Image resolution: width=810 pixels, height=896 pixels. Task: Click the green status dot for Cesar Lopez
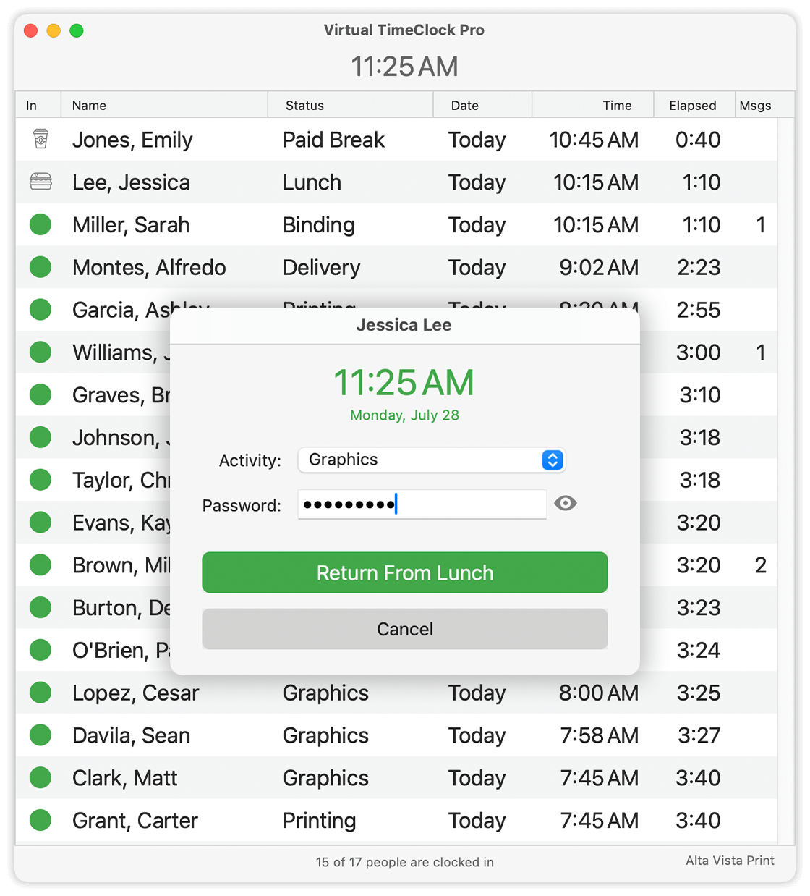pos(40,693)
